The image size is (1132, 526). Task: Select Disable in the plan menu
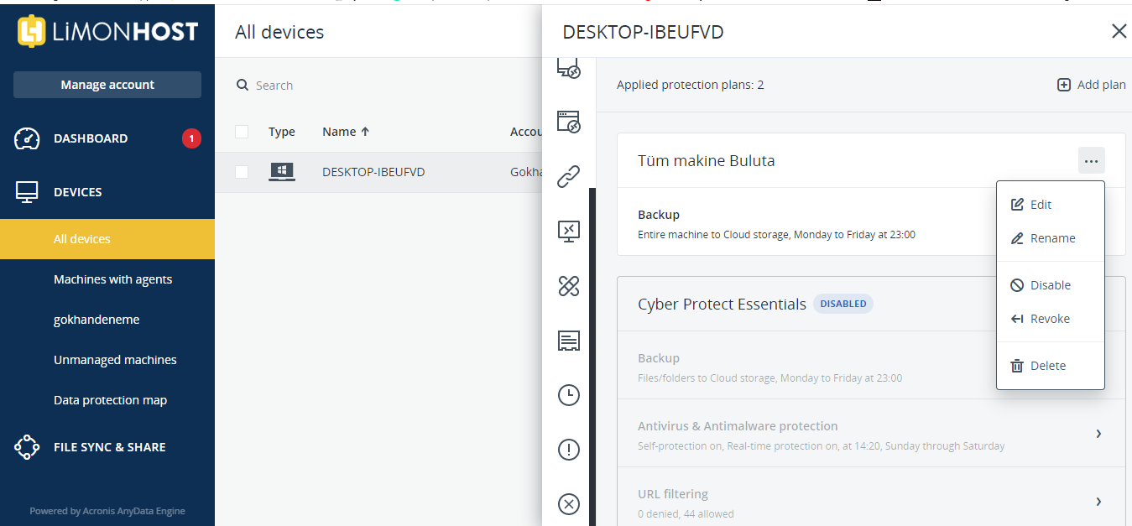[x=1050, y=285]
